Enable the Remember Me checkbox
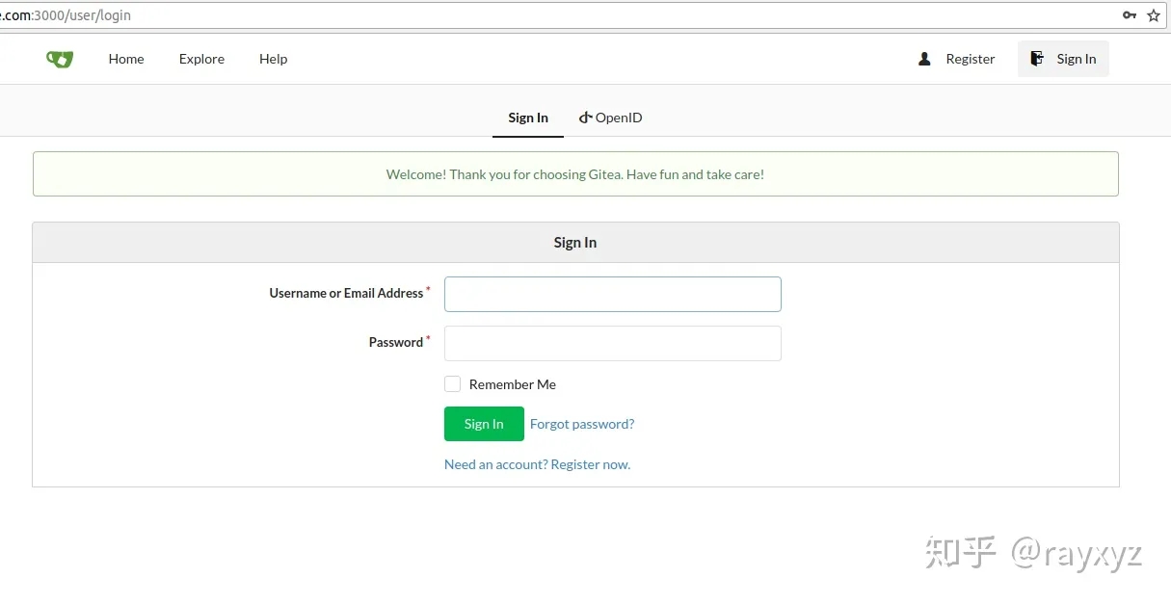This screenshot has height=604, width=1171. coord(452,383)
